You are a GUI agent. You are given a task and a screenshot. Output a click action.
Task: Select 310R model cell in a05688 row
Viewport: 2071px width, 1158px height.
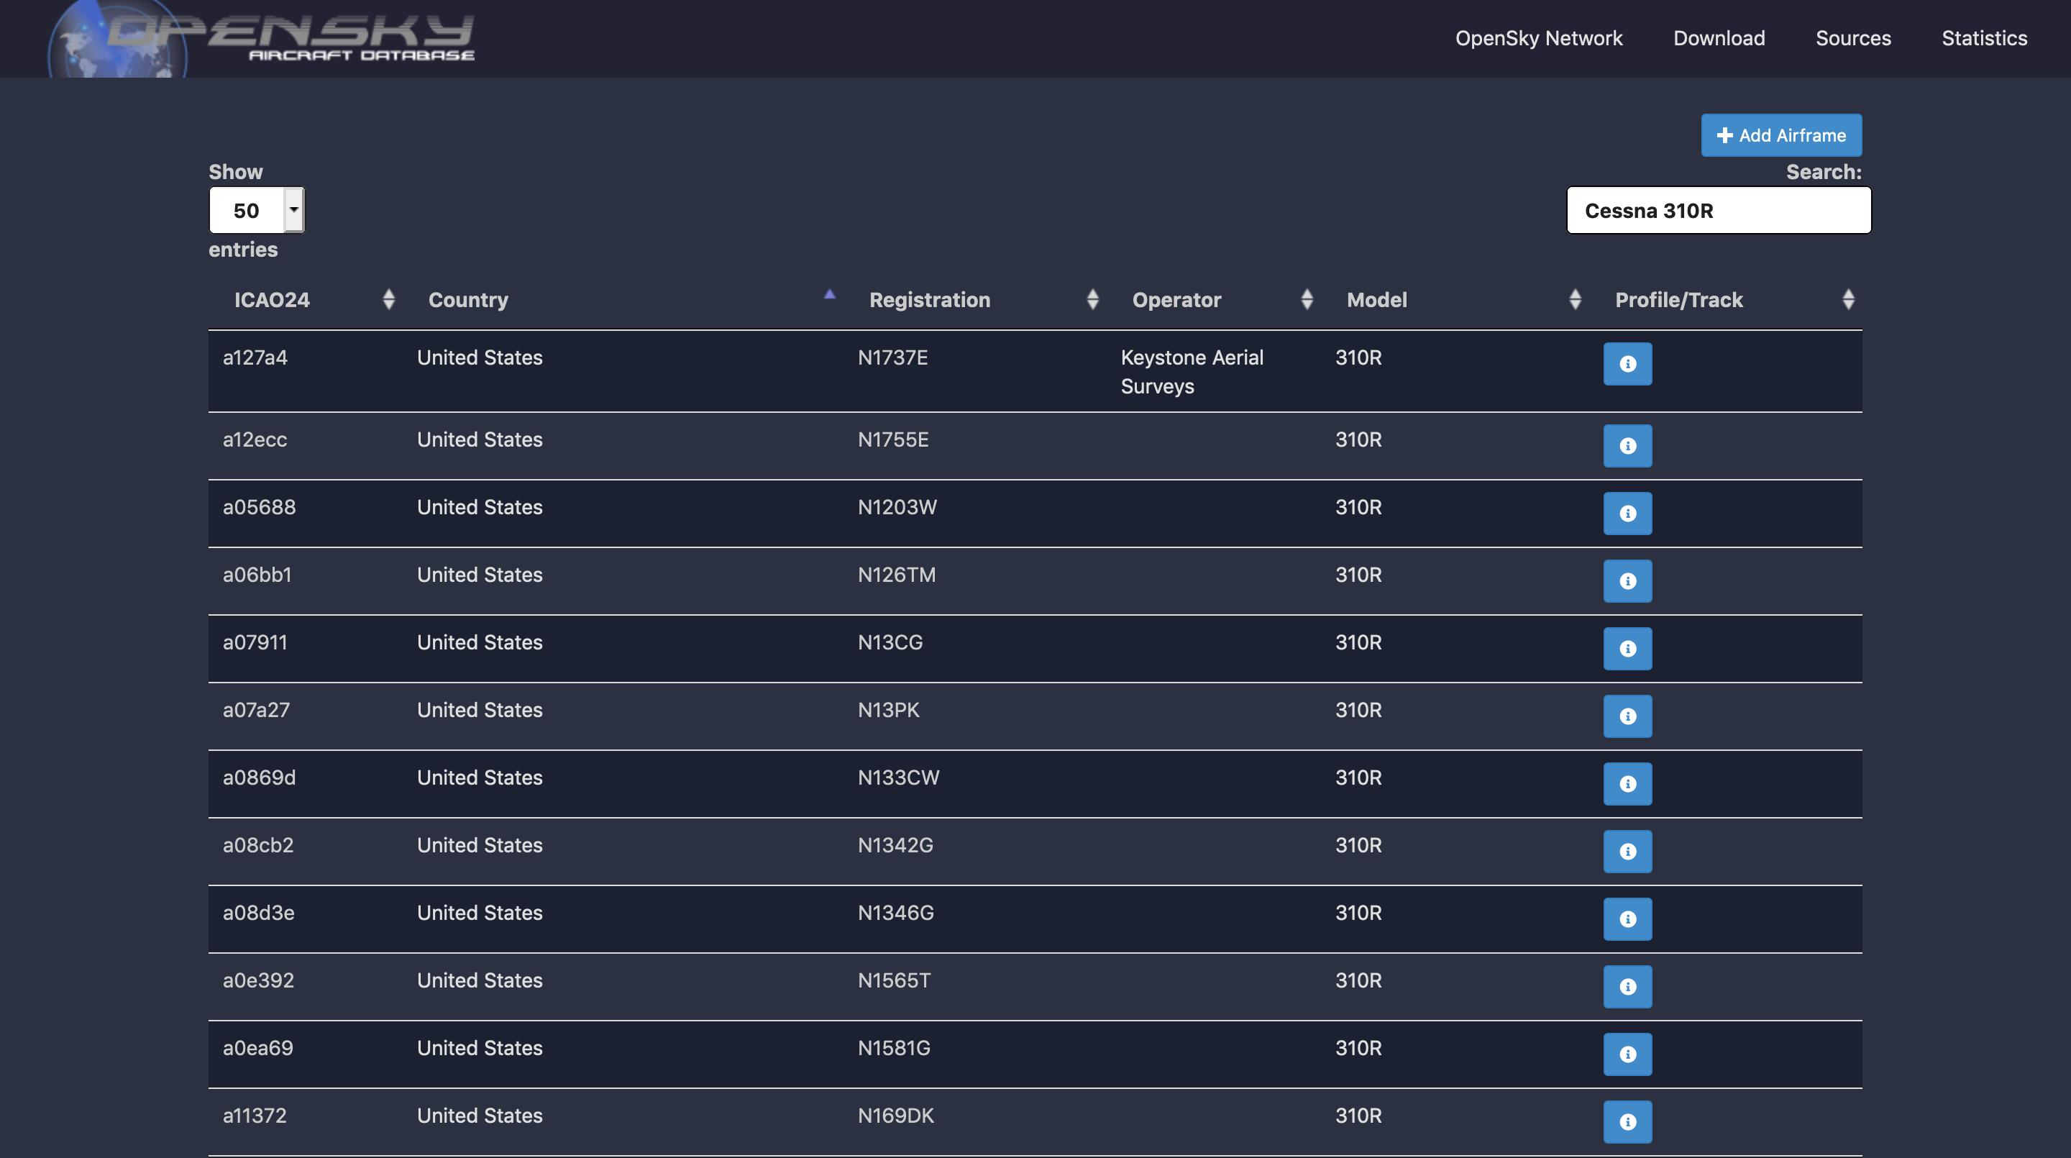pos(1358,507)
